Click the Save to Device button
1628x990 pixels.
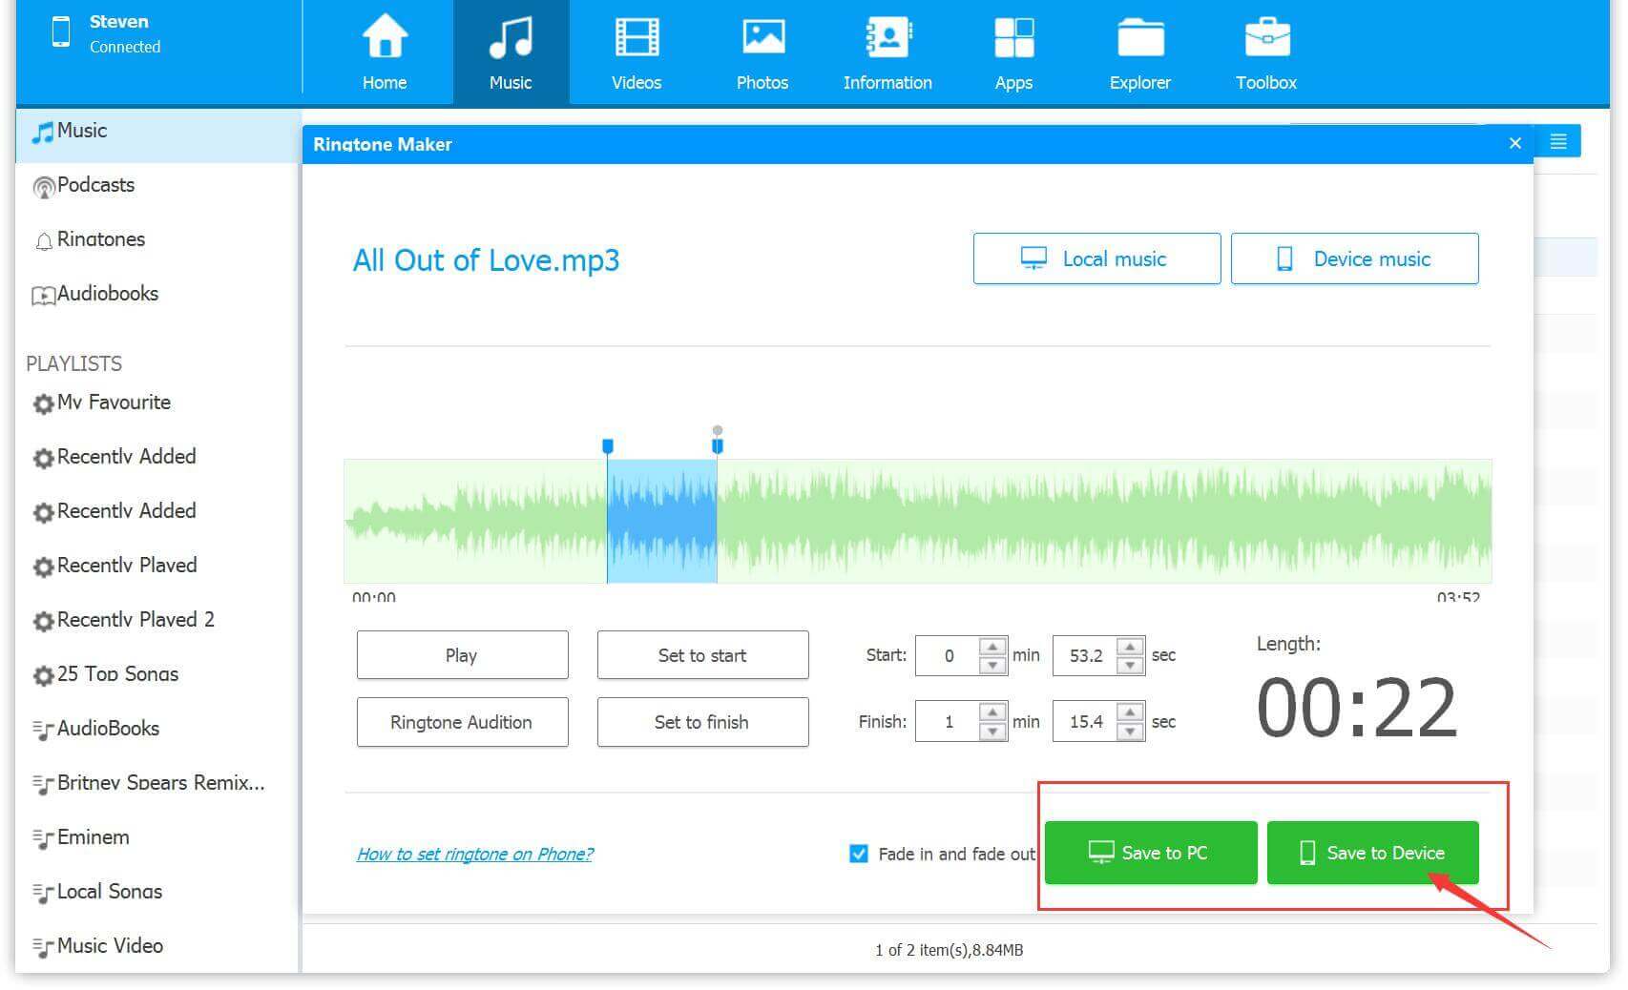(1372, 853)
